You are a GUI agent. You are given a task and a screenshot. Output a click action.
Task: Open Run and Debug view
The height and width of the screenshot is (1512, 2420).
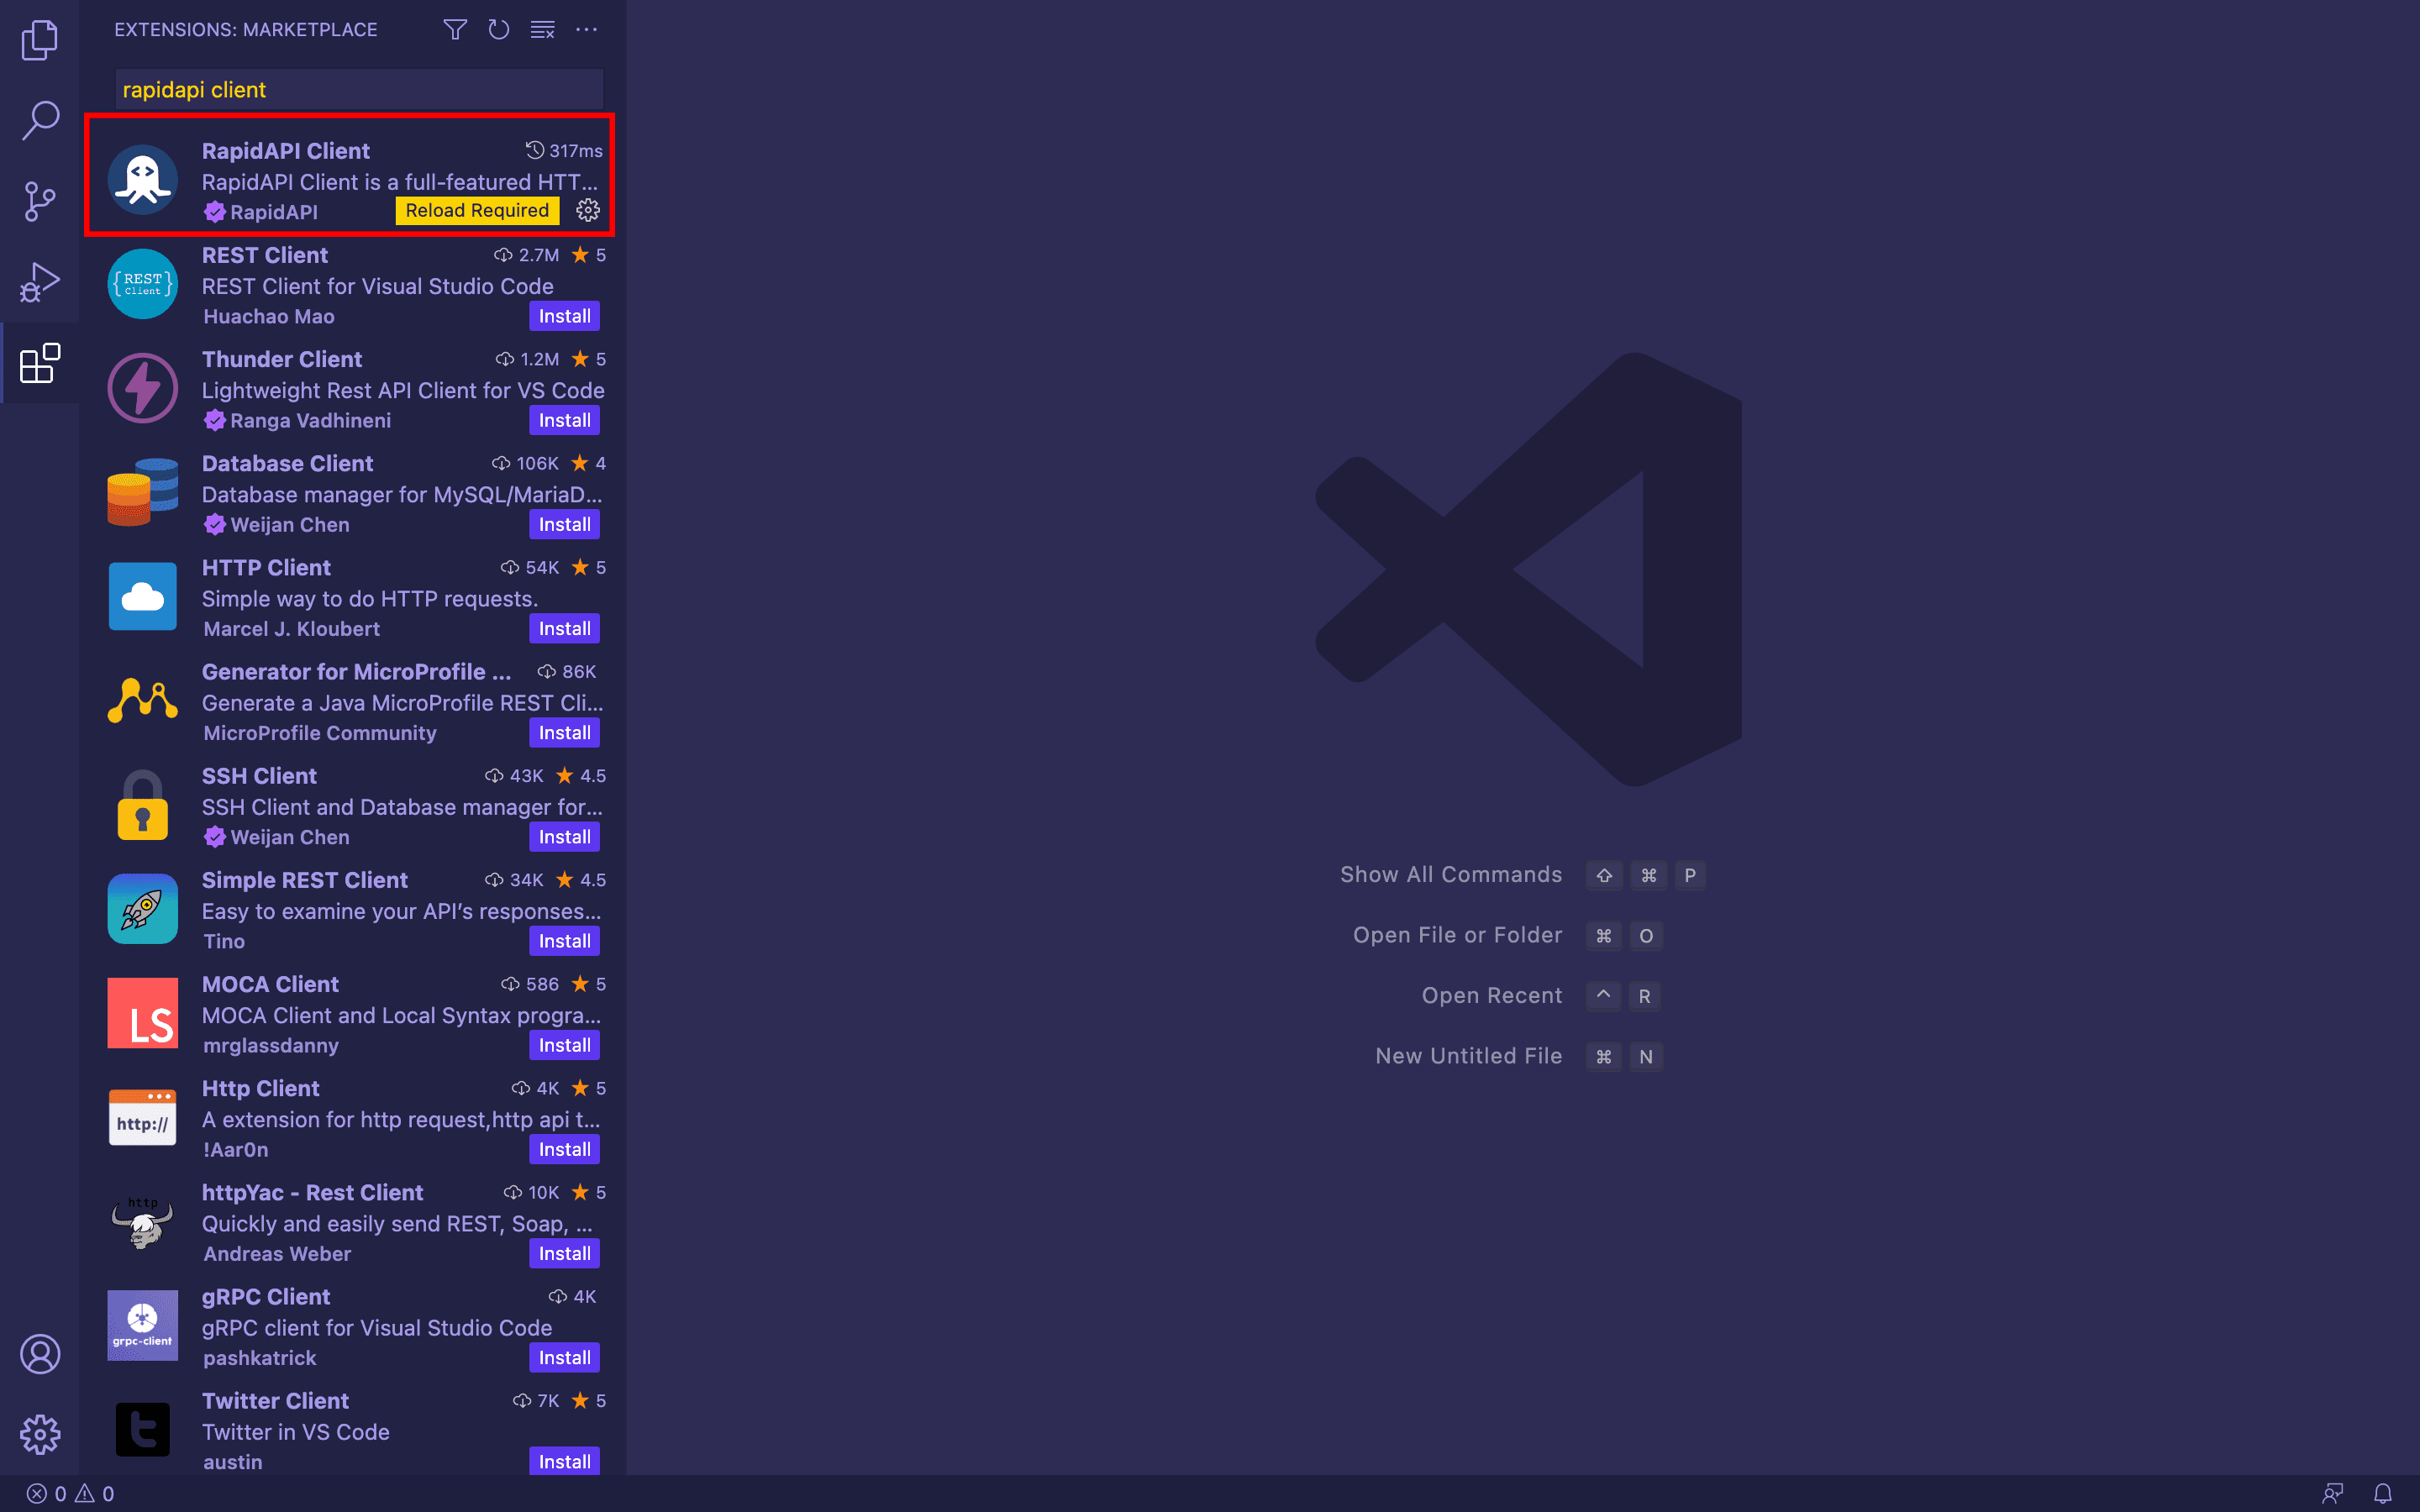(40, 282)
